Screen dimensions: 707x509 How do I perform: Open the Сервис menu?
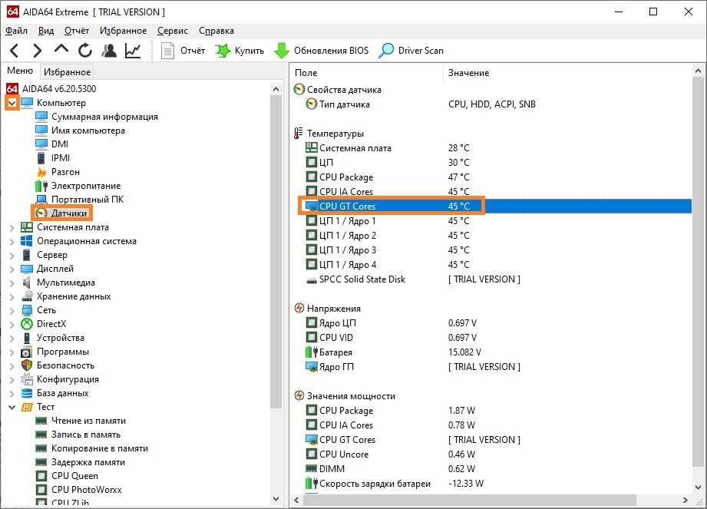tap(172, 31)
